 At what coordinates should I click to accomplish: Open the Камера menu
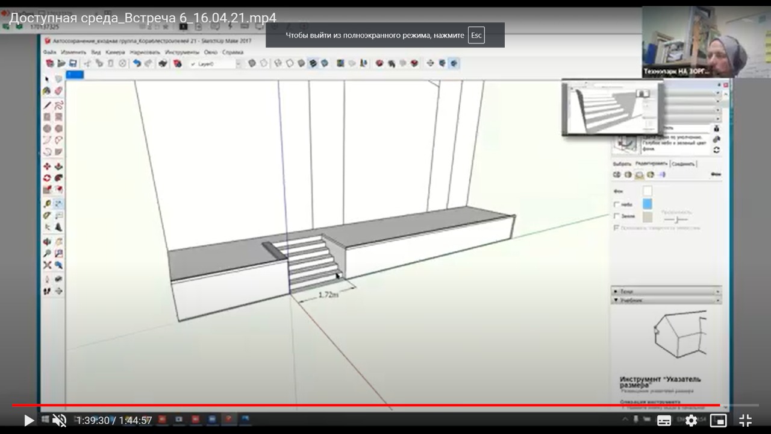pos(115,52)
